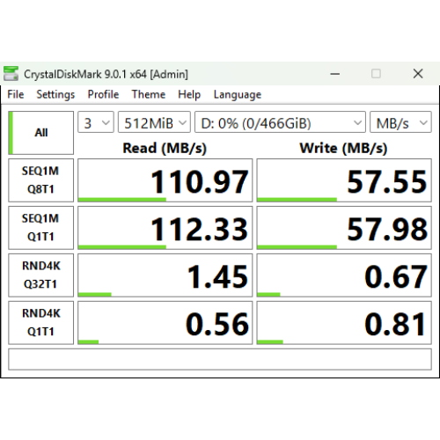The height and width of the screenshot is (440, 440).
Task: Expand the test count dropdown showing 3
Action: tap(96, 122)
